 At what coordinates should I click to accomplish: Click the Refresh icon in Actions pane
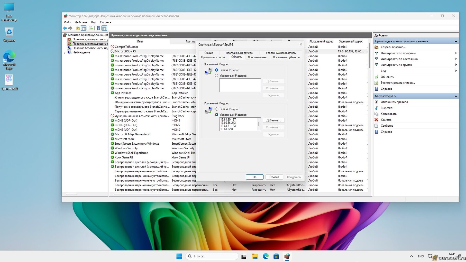pyautogui.click(x=377, y=77)
